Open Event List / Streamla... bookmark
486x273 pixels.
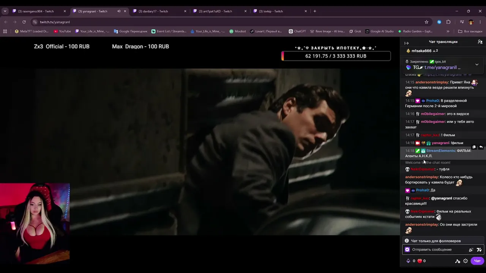[169, 31]
